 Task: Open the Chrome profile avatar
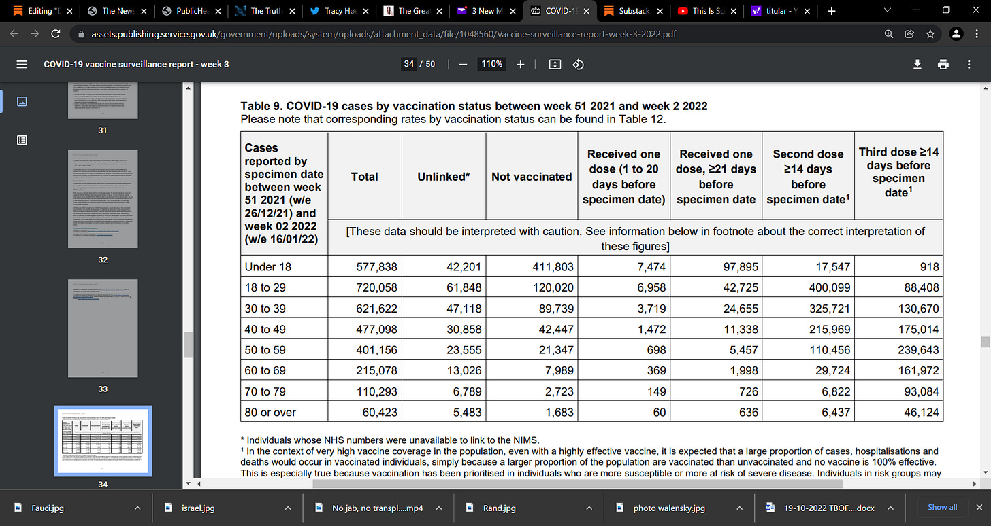click(x=956, y=33)
